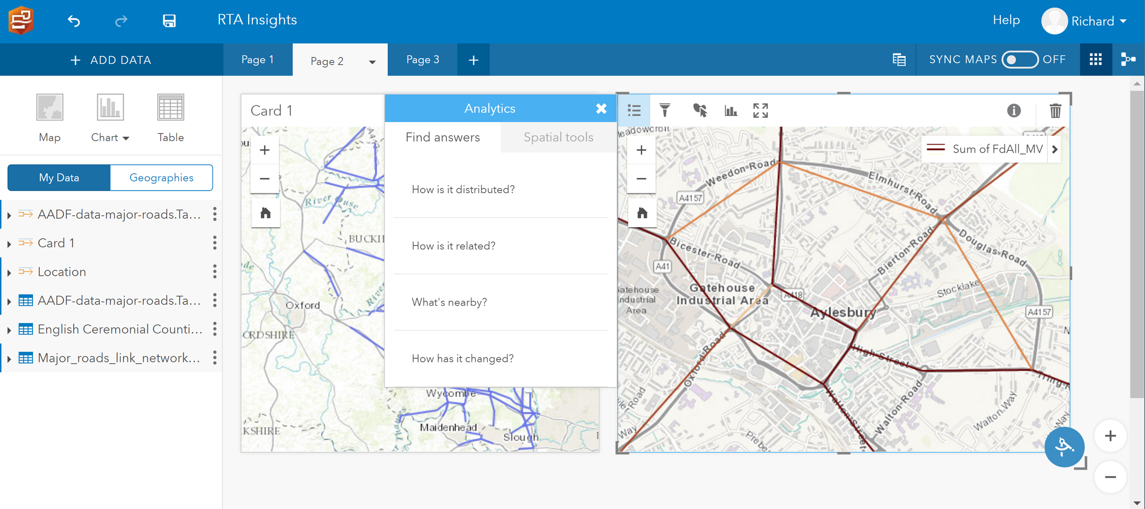Open options for the Location dataset

(x=214, y=272)
